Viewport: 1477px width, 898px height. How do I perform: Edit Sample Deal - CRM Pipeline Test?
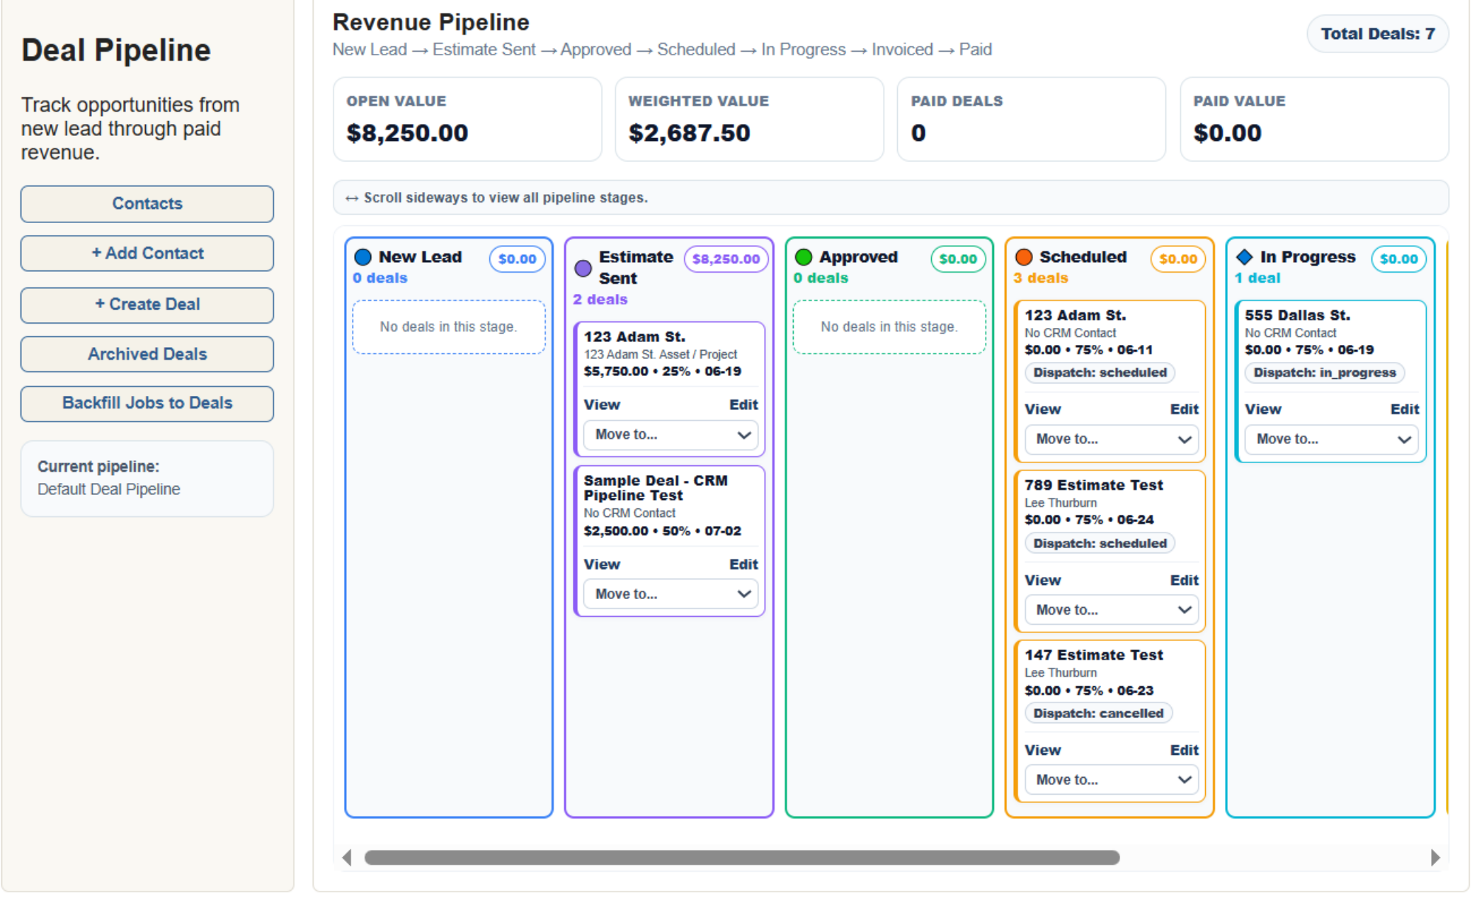pos(743,564)
